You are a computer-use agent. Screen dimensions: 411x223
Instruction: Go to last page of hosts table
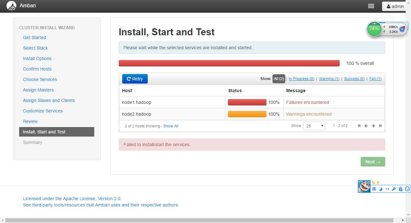pyautogui.click(x=380, y=126)
